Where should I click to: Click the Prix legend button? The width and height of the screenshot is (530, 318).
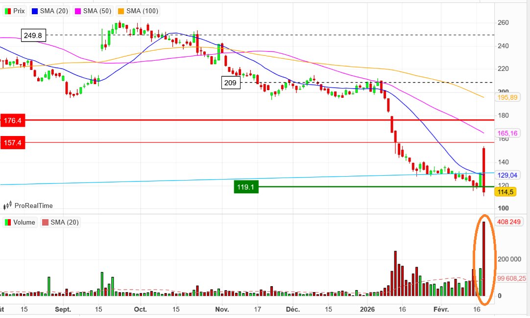click(x=15, y=11)
